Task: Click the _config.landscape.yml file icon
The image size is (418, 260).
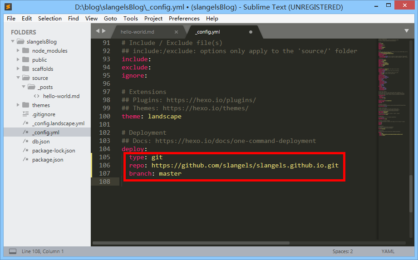Action: (25, 123)
